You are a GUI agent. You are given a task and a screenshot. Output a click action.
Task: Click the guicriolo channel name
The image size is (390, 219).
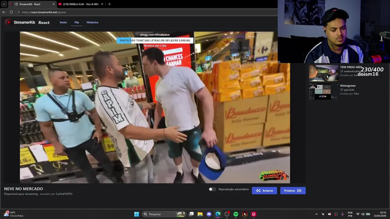click(349, 90)
